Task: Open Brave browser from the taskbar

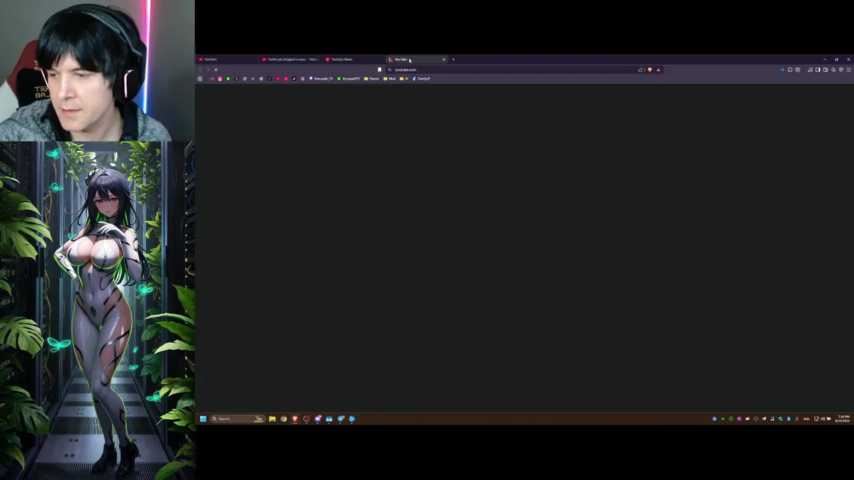Action: [x=295, y=419]
